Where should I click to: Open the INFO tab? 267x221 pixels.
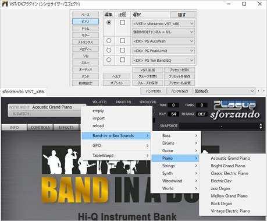pos(15,128)
